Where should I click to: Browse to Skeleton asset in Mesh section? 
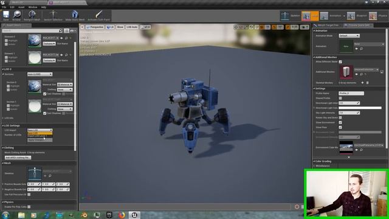(50, 176)
